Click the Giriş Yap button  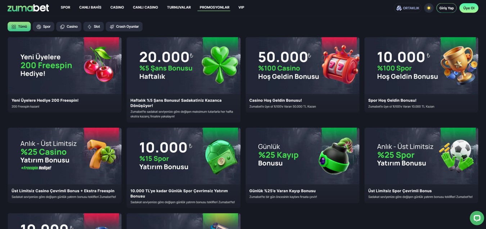point(446,8)
